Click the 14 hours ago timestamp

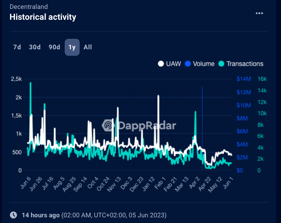click(x=41, y=215)
